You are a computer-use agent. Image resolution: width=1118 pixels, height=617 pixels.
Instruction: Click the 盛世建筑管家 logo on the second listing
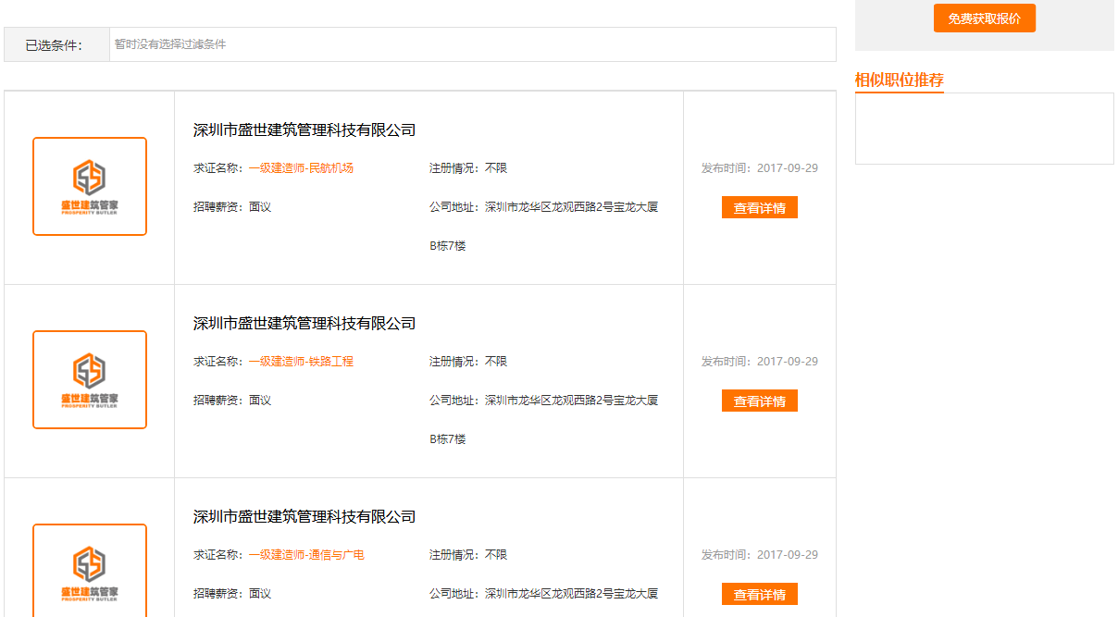pos(89,379)
